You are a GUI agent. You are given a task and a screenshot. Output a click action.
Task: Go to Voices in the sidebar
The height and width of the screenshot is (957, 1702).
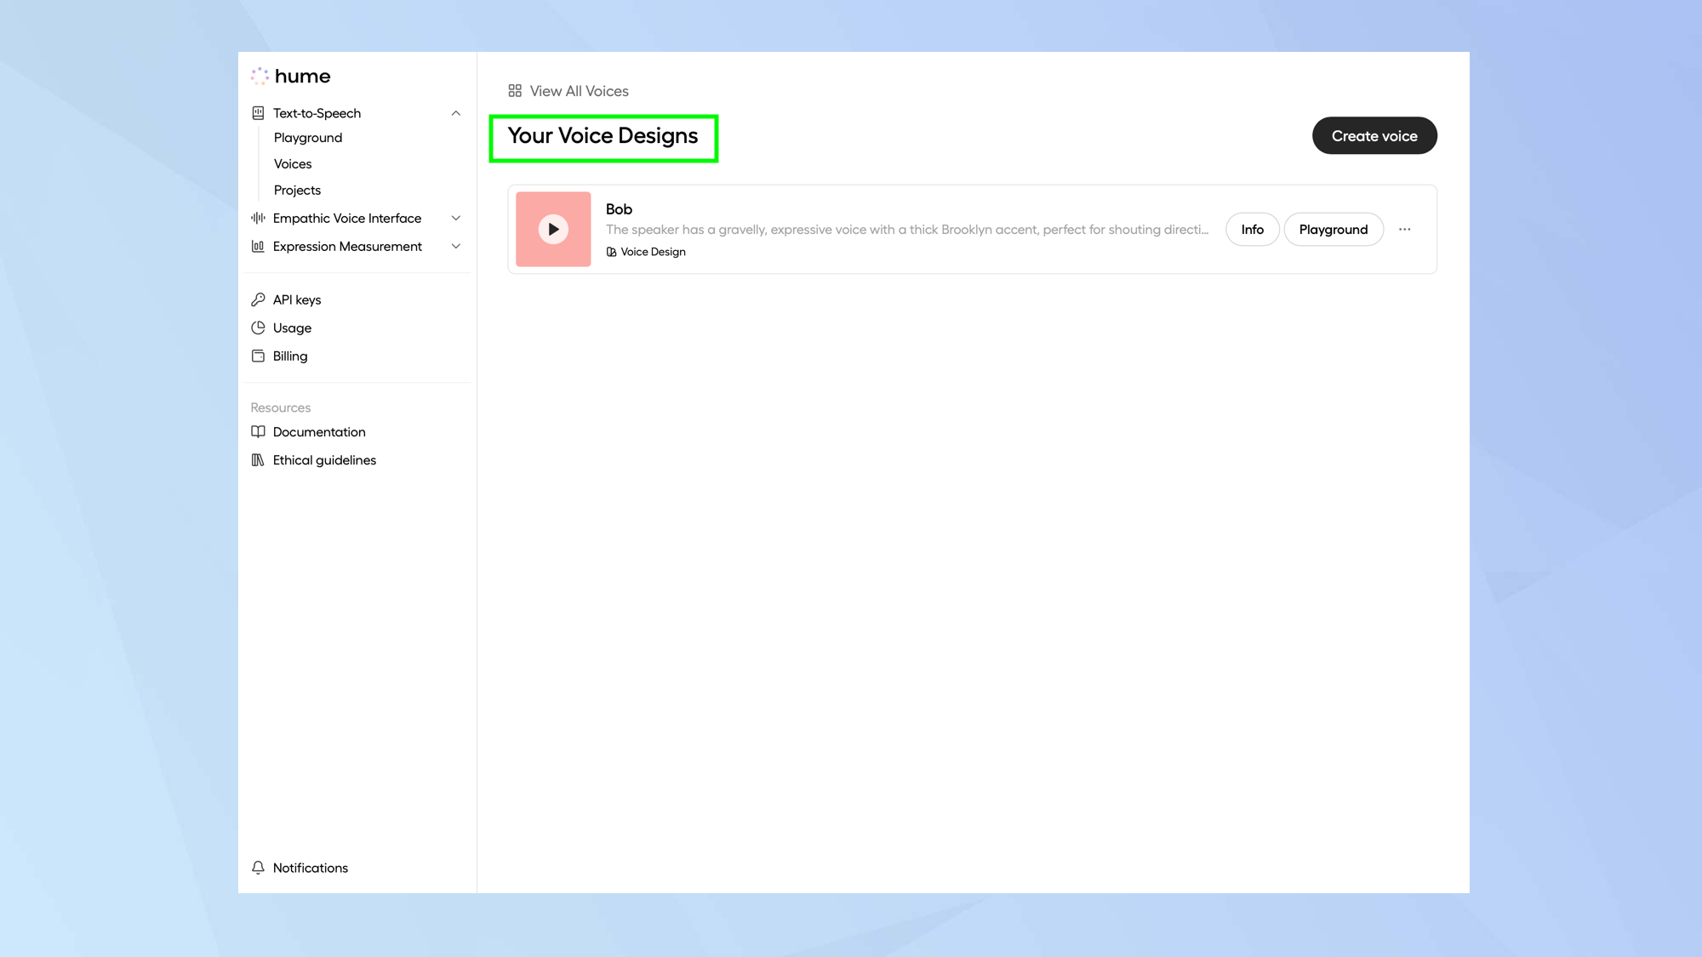pyautogui.click(x=293, y=164)
